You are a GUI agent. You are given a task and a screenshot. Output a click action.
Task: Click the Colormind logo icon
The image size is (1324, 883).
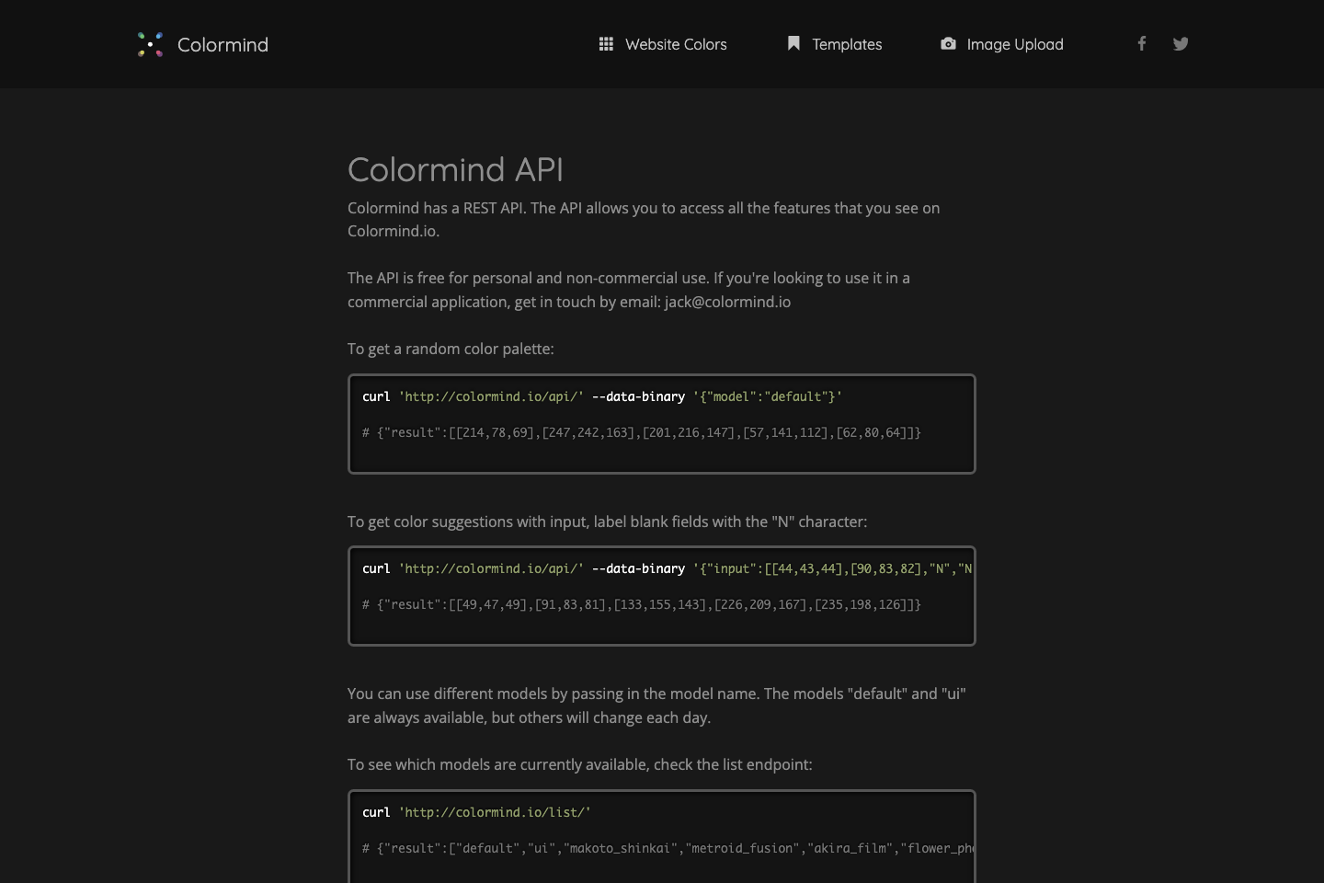coord(150,43)
